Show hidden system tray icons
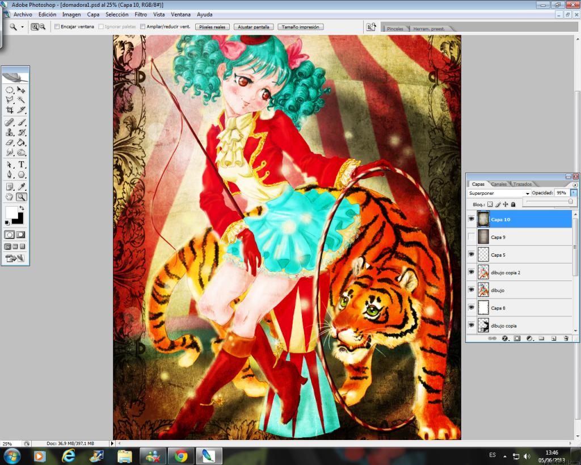Viewport: 581px width, 465px height. (504, 456)
